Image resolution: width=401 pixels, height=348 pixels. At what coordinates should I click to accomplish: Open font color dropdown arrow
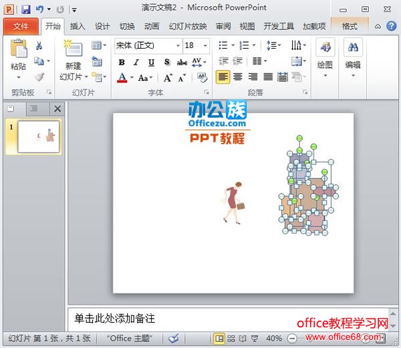[x=132, y=77]
